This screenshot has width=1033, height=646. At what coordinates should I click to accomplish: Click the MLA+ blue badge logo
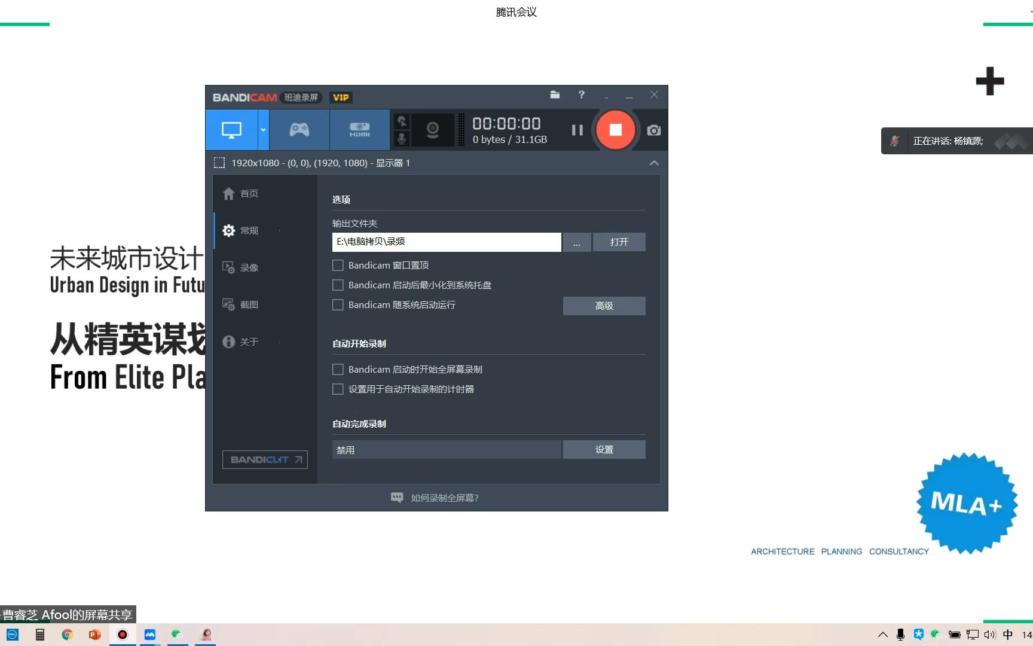tap(967, 502)
